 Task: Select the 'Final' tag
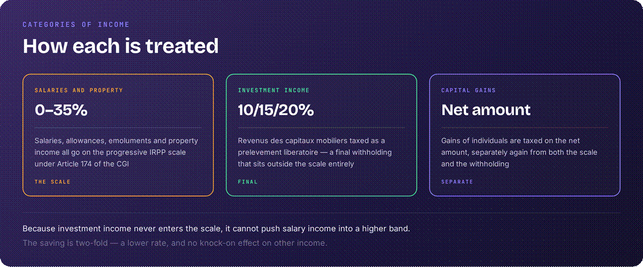248,182
